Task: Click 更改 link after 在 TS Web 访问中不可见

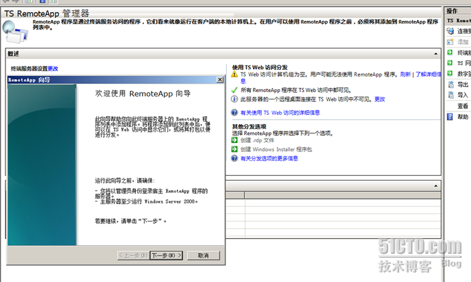Action: (379, 99)
